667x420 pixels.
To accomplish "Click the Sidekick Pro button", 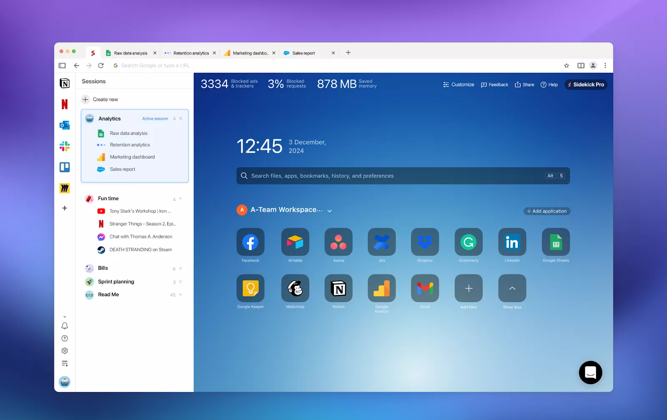I will click(586, 84).
